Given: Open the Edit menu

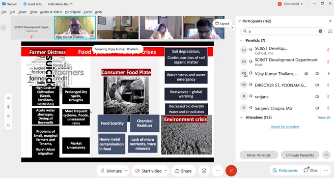Looking at the screenshot, I should click(13, 12).
